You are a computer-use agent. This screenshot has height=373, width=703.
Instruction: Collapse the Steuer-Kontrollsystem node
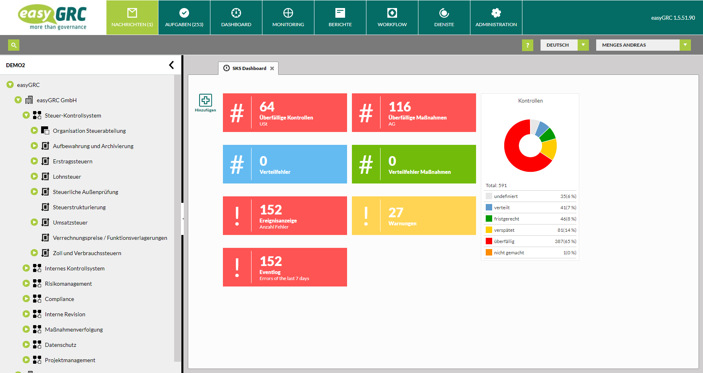[x=26, y=115]
